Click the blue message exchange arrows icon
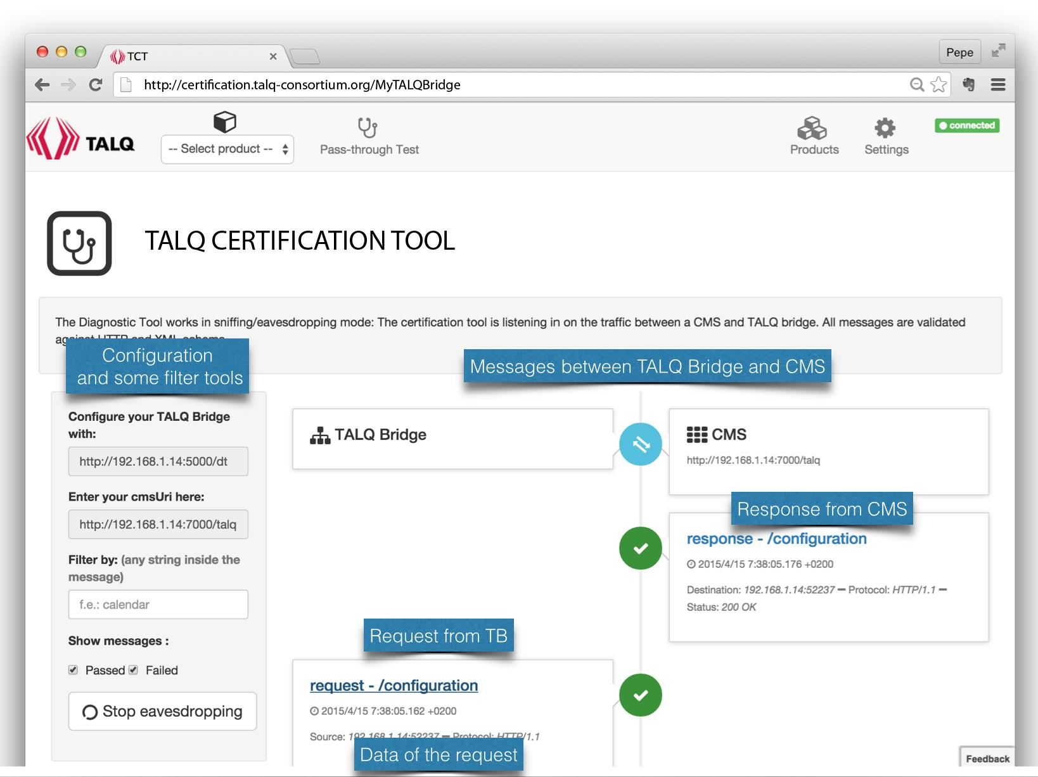This screenshot has height=777, width=1038. [x=641, y=444]
